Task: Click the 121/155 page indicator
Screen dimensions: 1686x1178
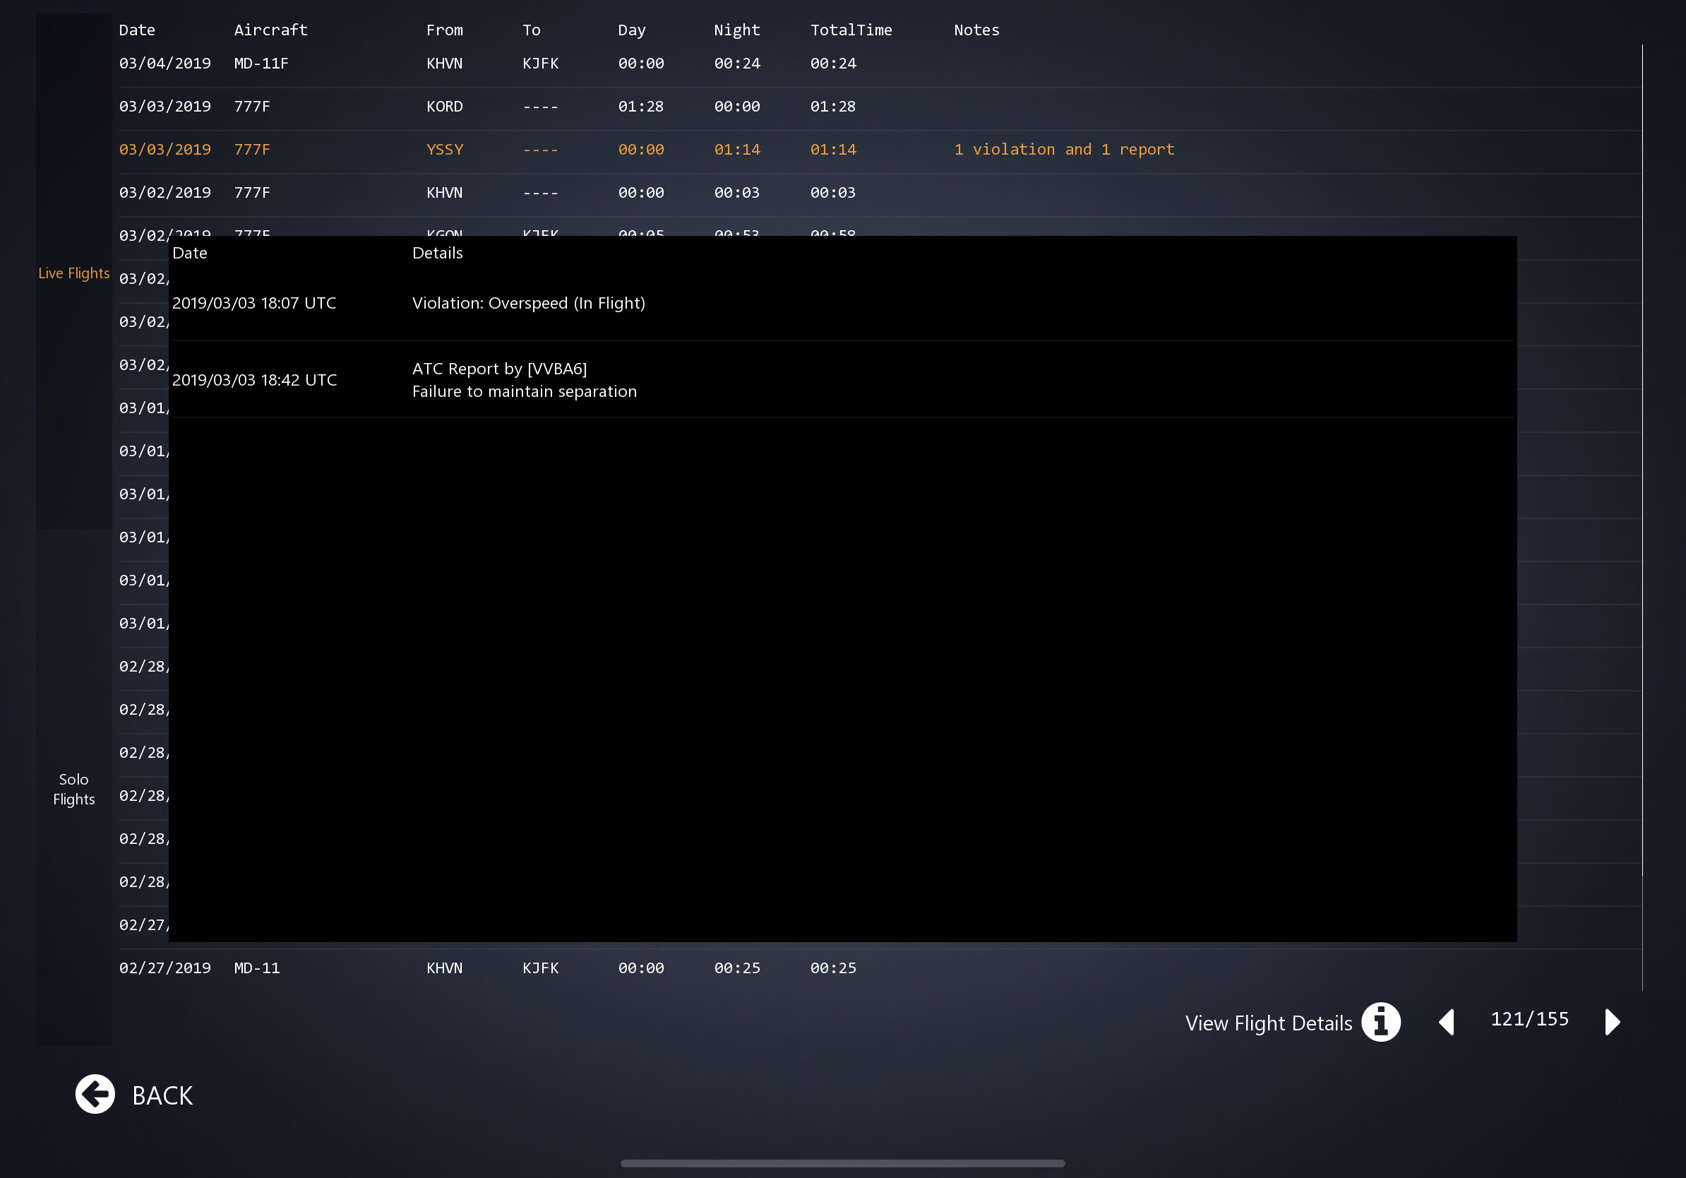Action: pos(1529,1019)
